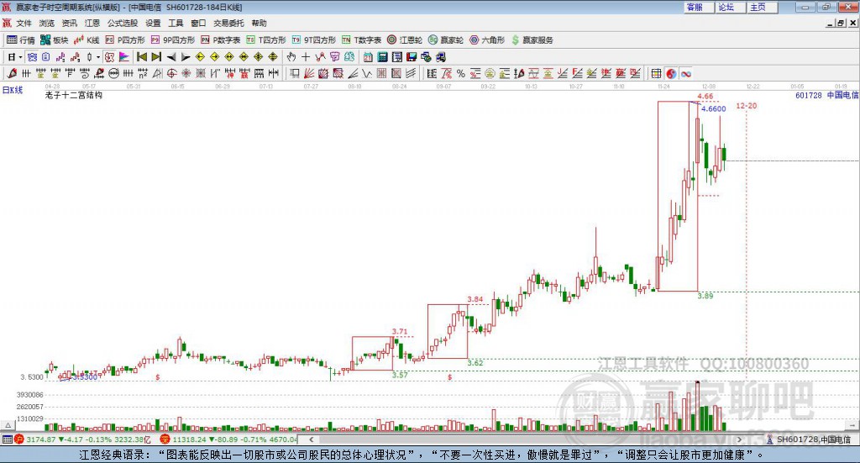
Task: Select the hand pan tool
Action: [x=291, y=57]
